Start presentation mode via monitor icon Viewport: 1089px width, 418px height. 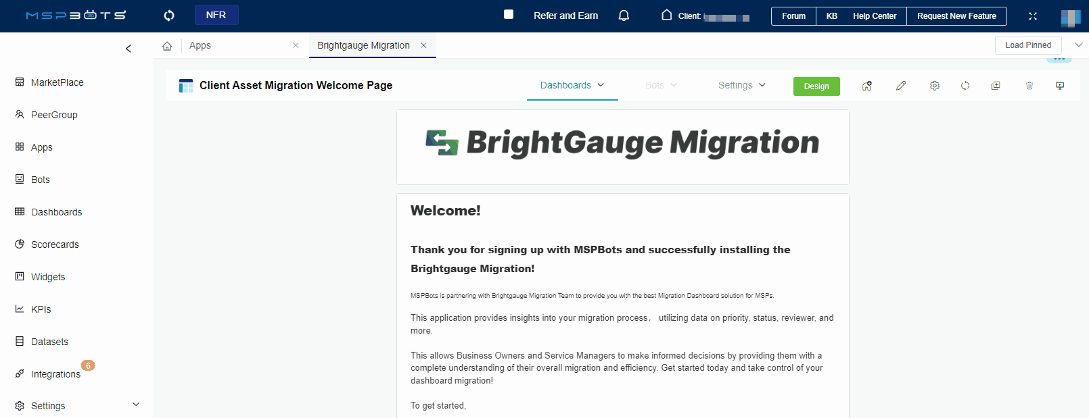pyautogui.click(x=1059, y=86)
